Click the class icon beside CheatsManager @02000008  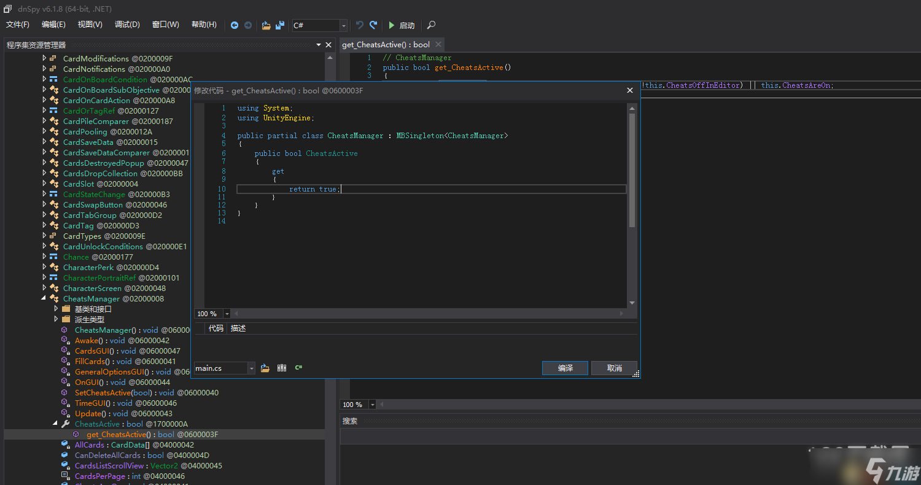54,298
